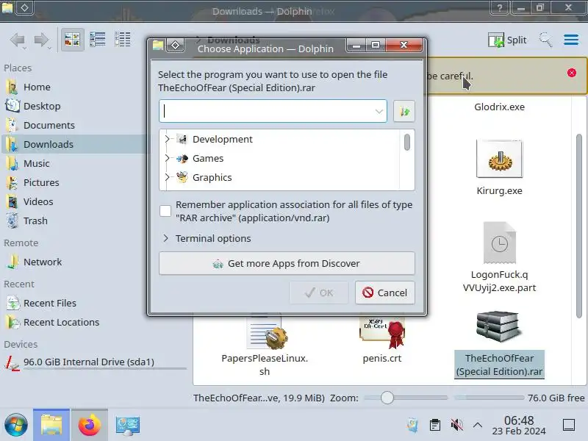This screenshot has height=441, width=588.
Task: Select the penis.crt certificate icon
Action: 382,332
